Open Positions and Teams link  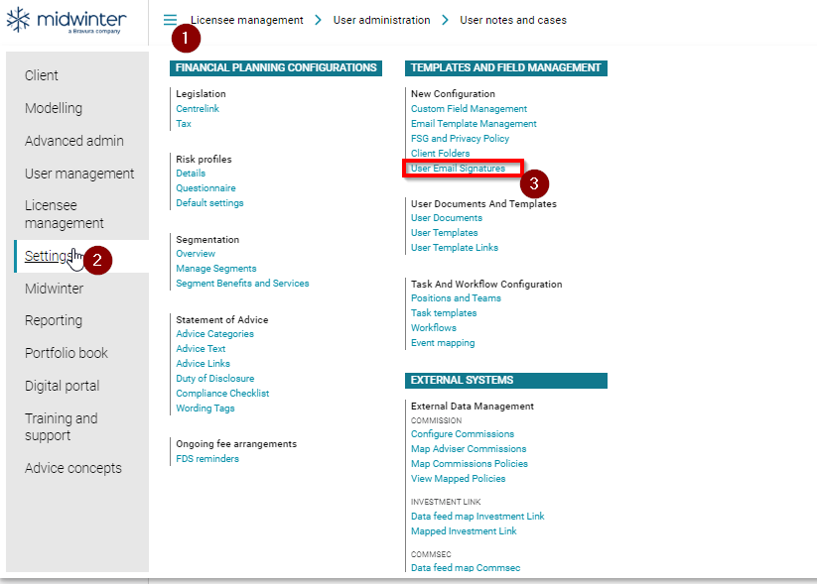pyautogui.click(x=456, y=298)
